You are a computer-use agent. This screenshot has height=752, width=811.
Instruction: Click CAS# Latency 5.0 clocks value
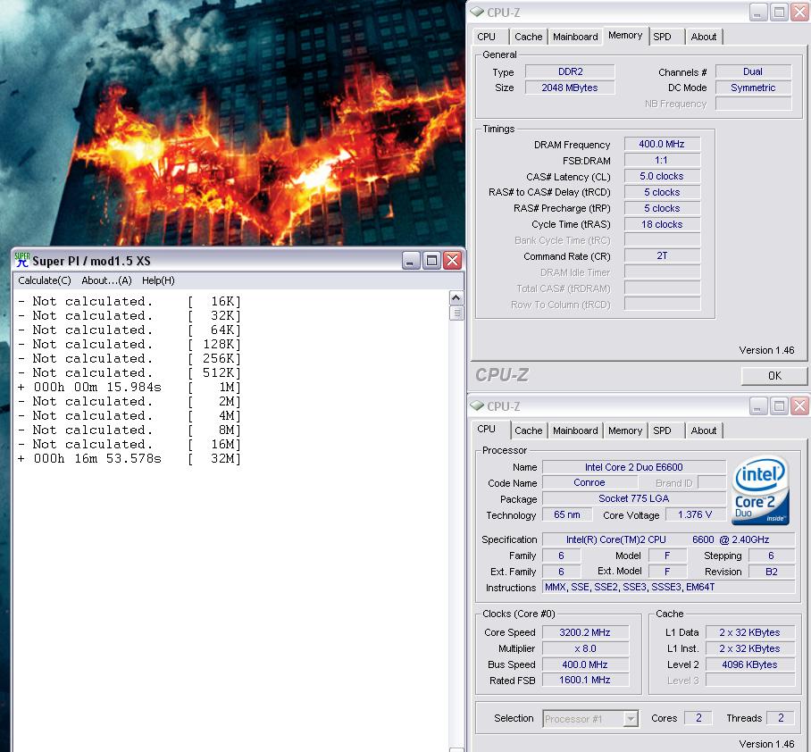coord(662,176)
